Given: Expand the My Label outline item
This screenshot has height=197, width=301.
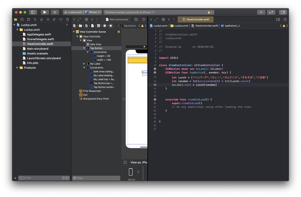Looking at the screenshot, I should 84,64.
